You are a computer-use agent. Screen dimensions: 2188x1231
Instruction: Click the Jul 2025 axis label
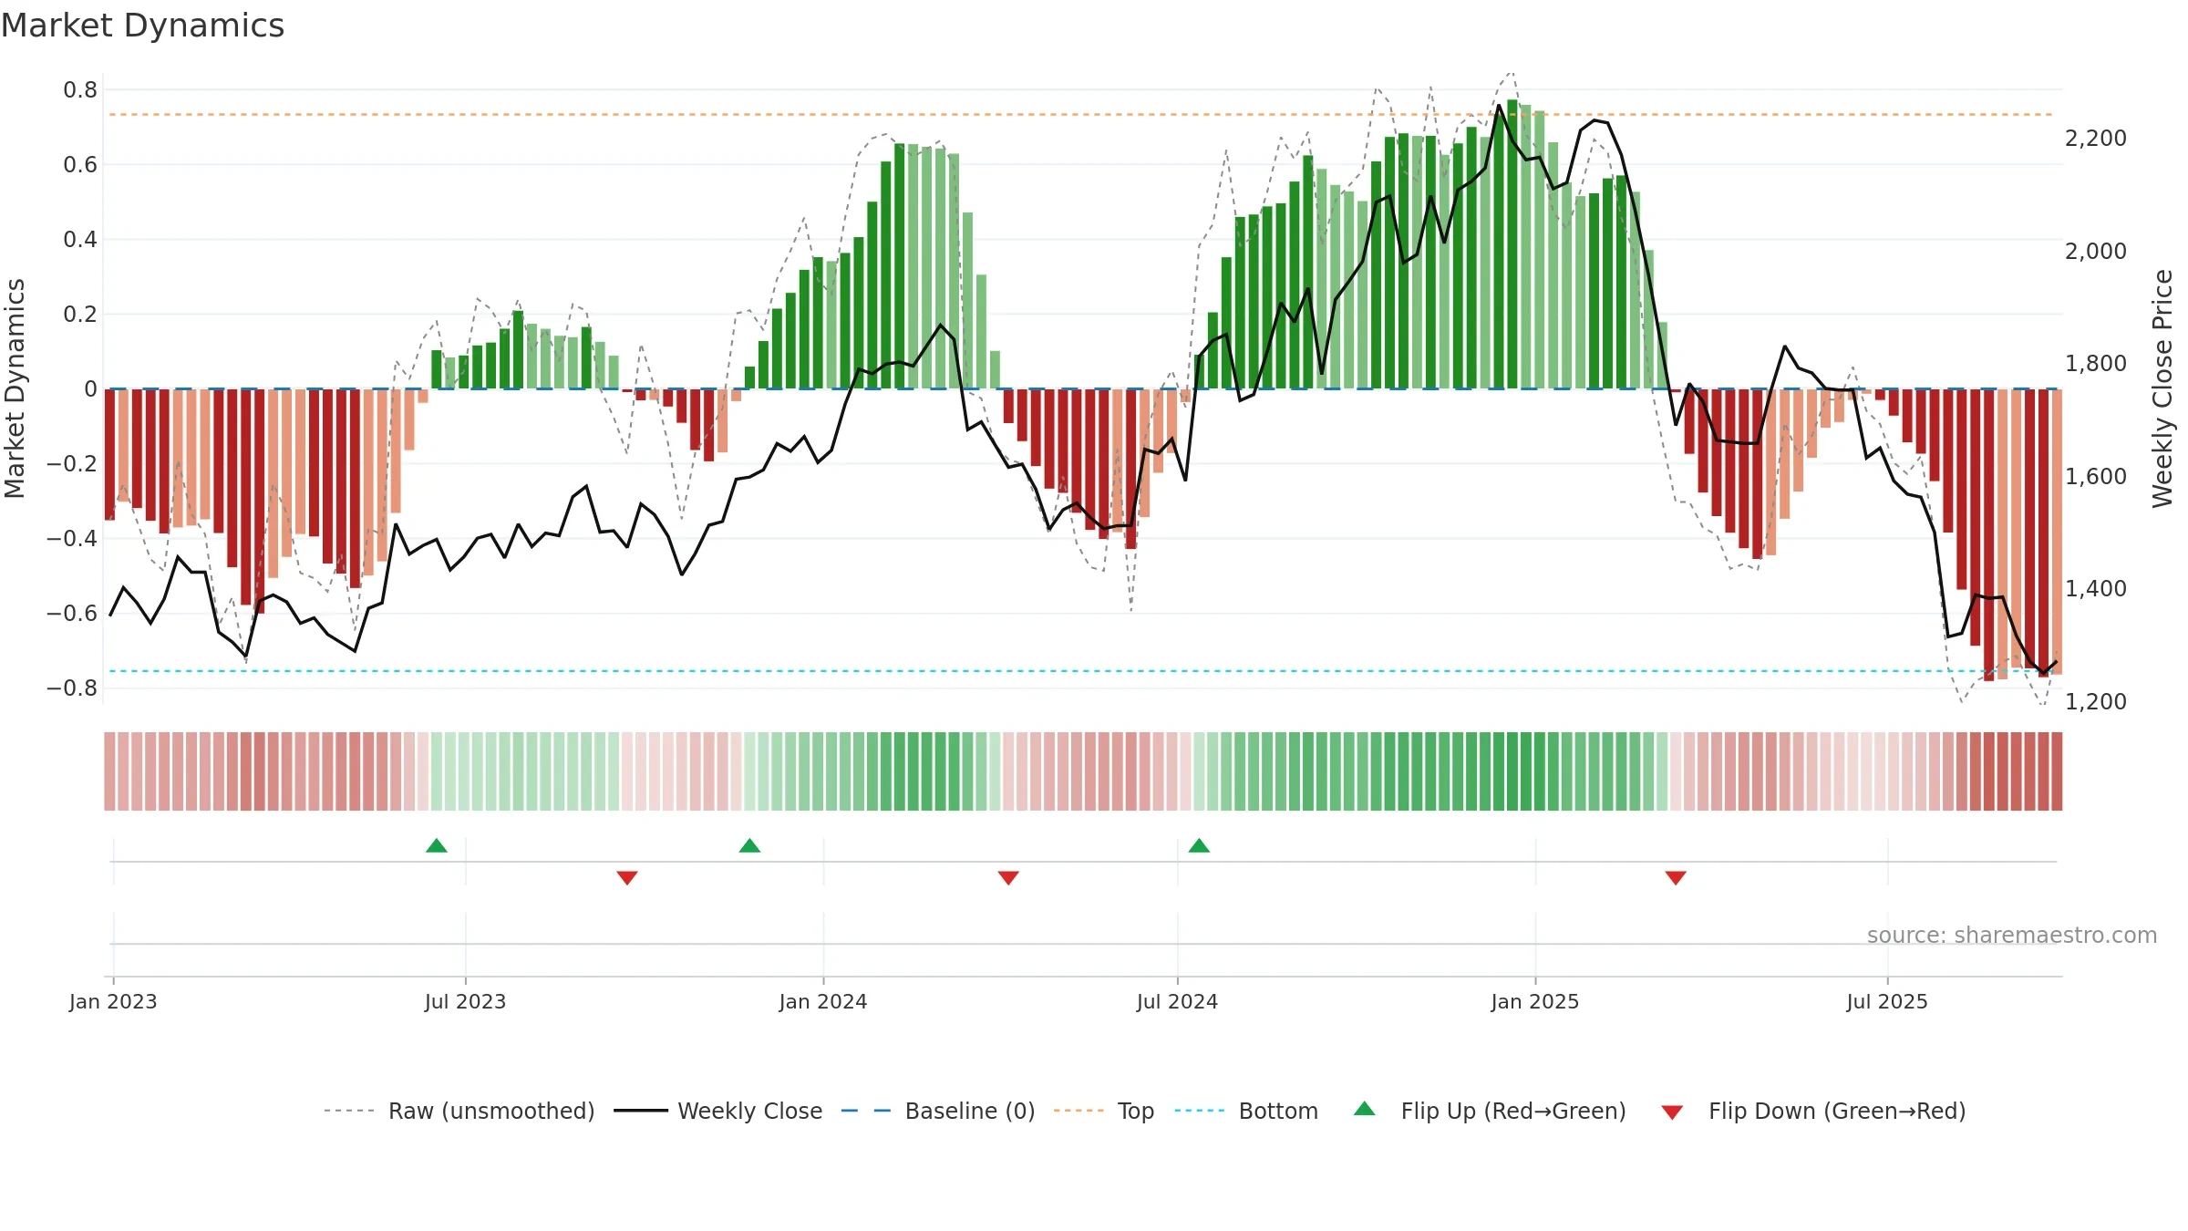(x=1887, y=1001)
